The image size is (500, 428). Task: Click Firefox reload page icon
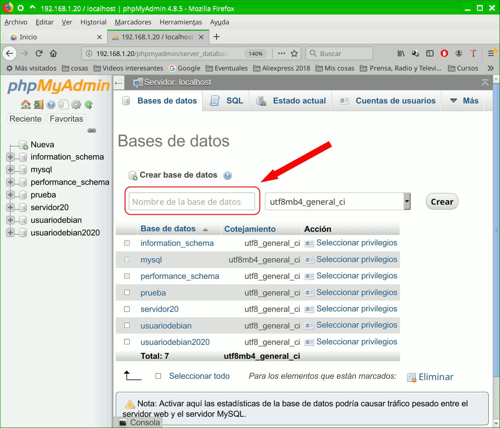click(39, 53)
